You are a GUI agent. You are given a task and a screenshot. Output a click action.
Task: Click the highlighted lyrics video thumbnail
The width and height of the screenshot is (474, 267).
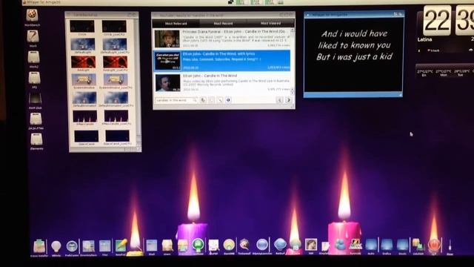point(167,61)
